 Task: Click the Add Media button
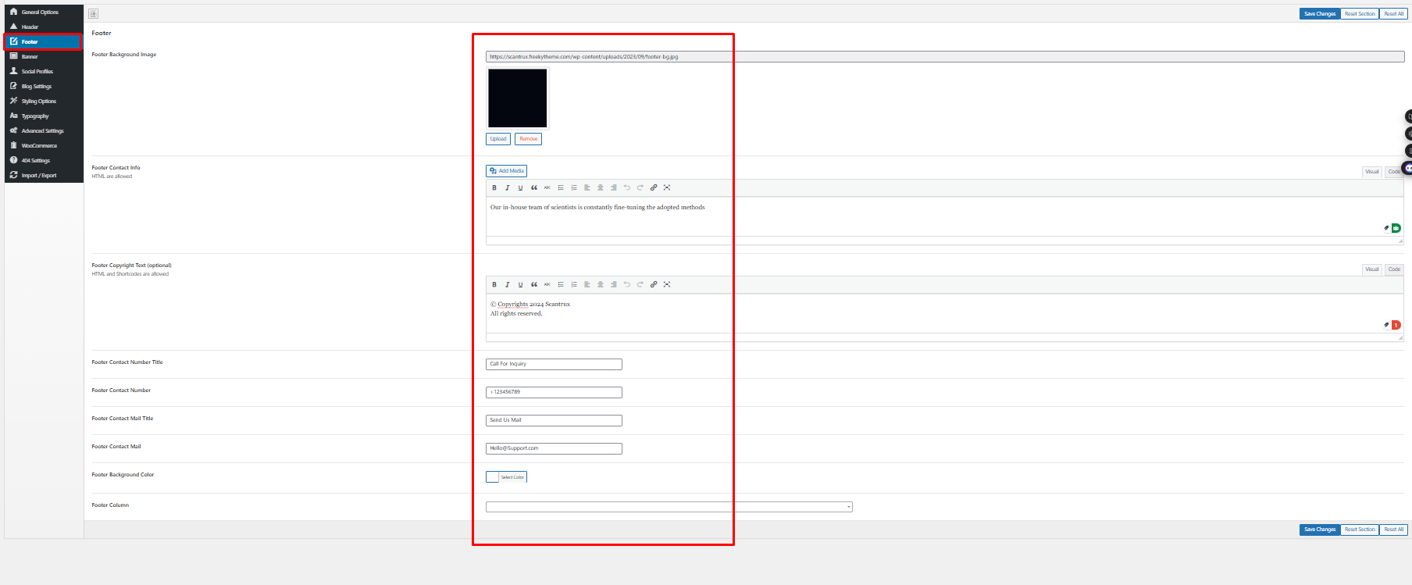click(506, 171)
